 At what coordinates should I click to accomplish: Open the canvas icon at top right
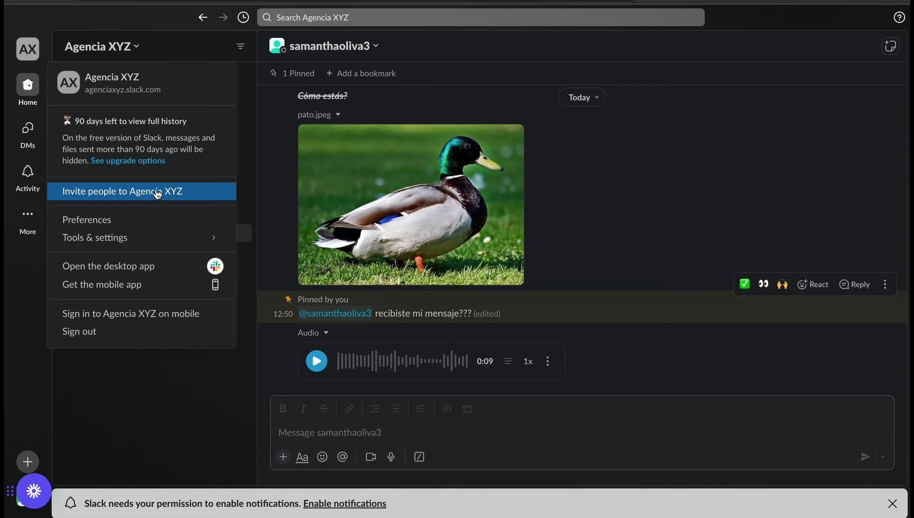click(890, 46)
